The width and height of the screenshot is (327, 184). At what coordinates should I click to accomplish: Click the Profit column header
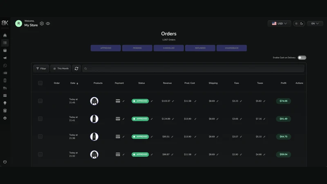click(283, 83)
